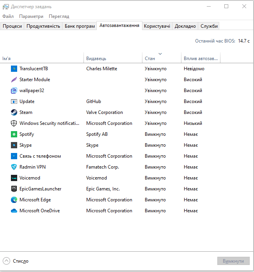Viewport: 254px width, 272px height.
Task: Click the Microsoft Edge icon
Action: [14, 200]
